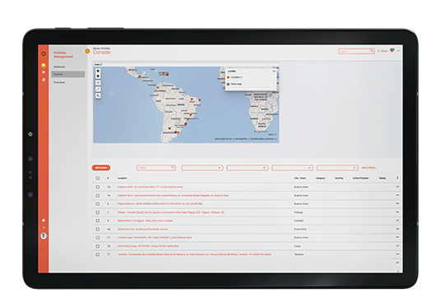This screenshot has height=307, width=441.
Task: Open the row actions menu for row 24
Action: coord(397,229)
